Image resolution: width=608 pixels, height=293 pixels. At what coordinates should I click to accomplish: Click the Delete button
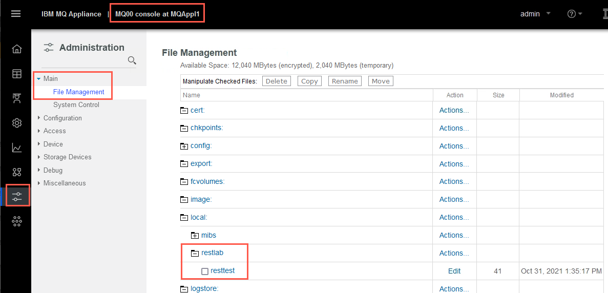pyautogui.click(x=277, y=81)
